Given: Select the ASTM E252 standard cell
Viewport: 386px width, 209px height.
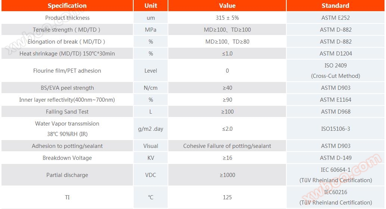Looking at the screenshot, I should coord(335,18).
